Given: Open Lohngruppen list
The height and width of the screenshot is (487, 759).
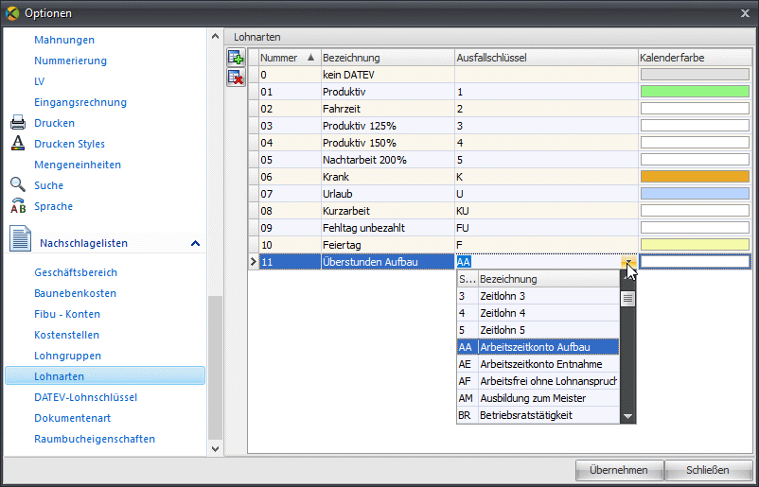Looking at the screenshot, I should pos(68,356).
